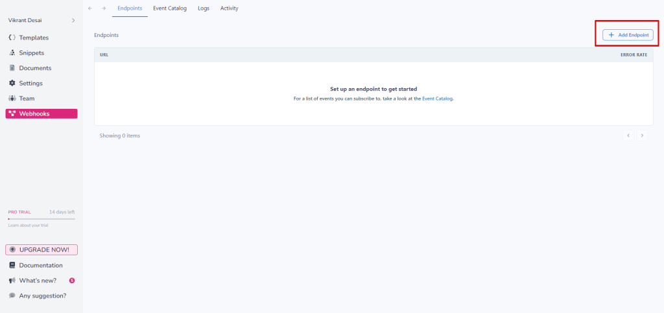664x313 pixels.
Task: Click the Any suggestion chat icon
Action: pyautogui.click(x=12, y=296)
